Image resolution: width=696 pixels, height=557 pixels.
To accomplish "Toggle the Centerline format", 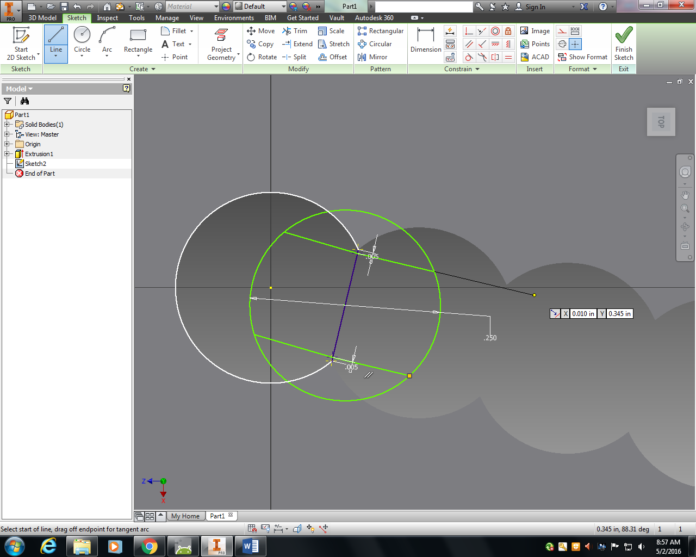I will 562,44.
